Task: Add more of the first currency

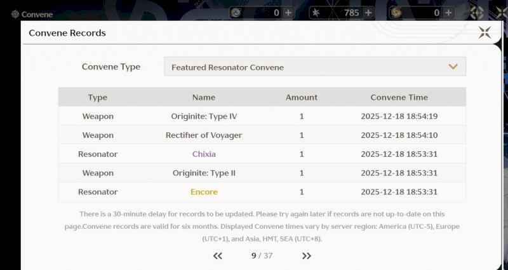Action: pyautogui.click(x=288, y=13)
